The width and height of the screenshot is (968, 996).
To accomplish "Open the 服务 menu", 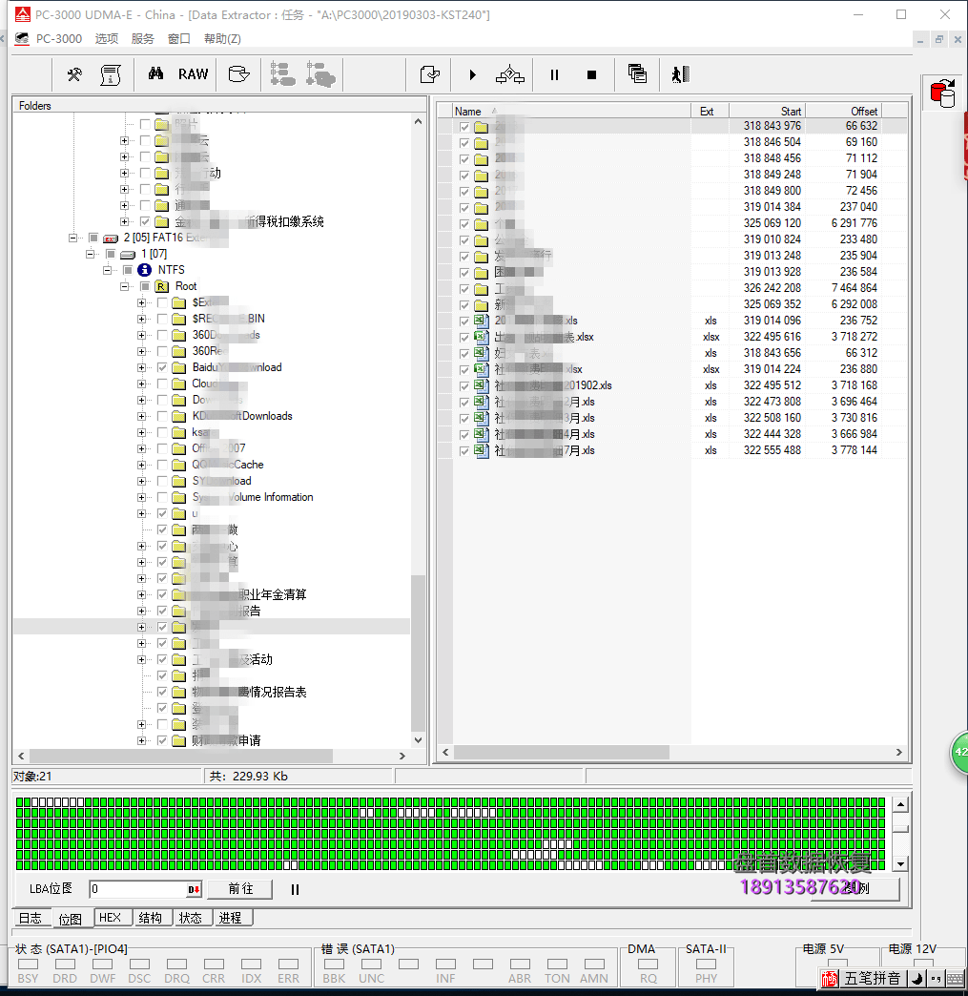I will (x=143, y=39).
